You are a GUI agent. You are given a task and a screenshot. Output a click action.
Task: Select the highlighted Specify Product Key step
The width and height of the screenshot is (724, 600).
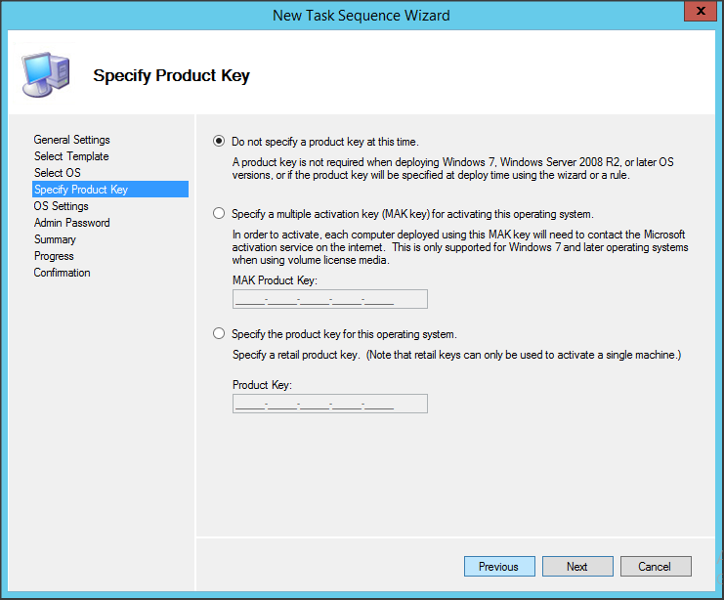pyautogui.click(x=80, y=190)
